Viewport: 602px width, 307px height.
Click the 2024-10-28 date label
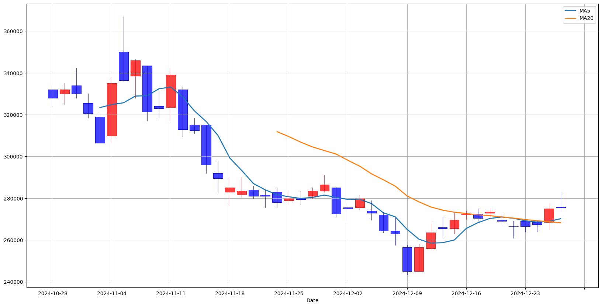tap(53, 294)
